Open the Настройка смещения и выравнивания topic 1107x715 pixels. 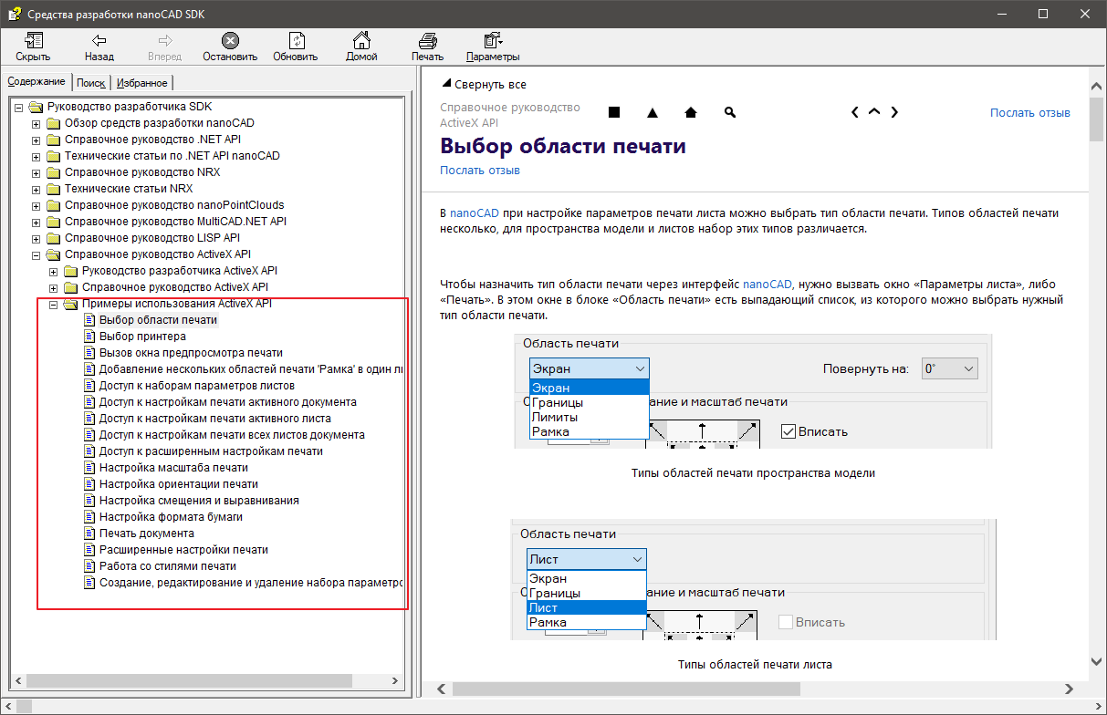[x=199, y=501]
